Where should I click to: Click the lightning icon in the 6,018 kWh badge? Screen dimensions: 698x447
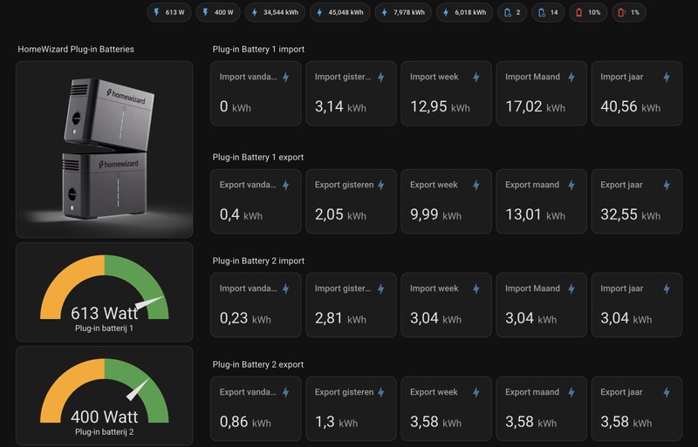click(x=446, y=12)
